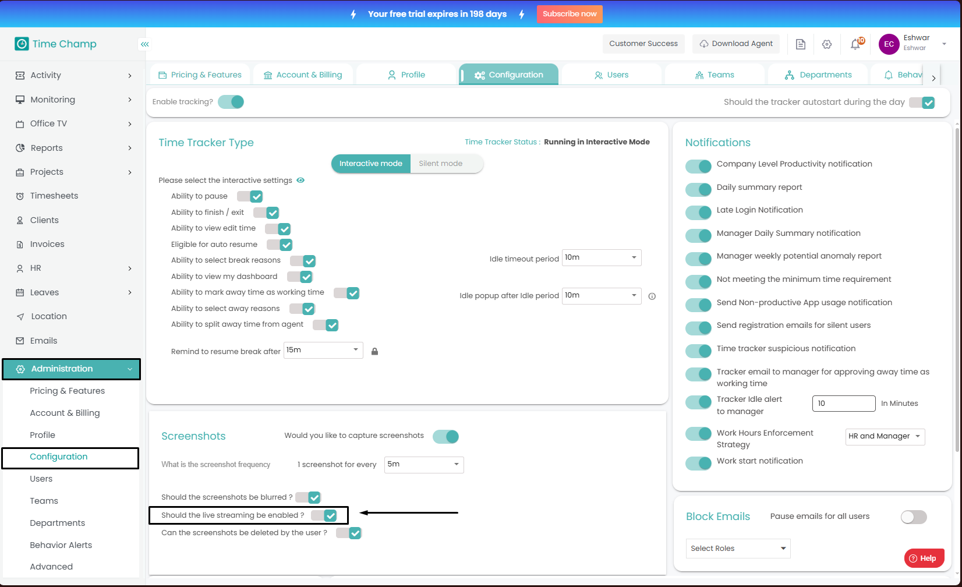
Task: Switch to the Departments tab
Action: tap(818, 75)
